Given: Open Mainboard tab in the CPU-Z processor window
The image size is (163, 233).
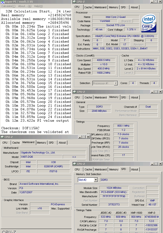Looking at the screenshot, I should (100, 7).
